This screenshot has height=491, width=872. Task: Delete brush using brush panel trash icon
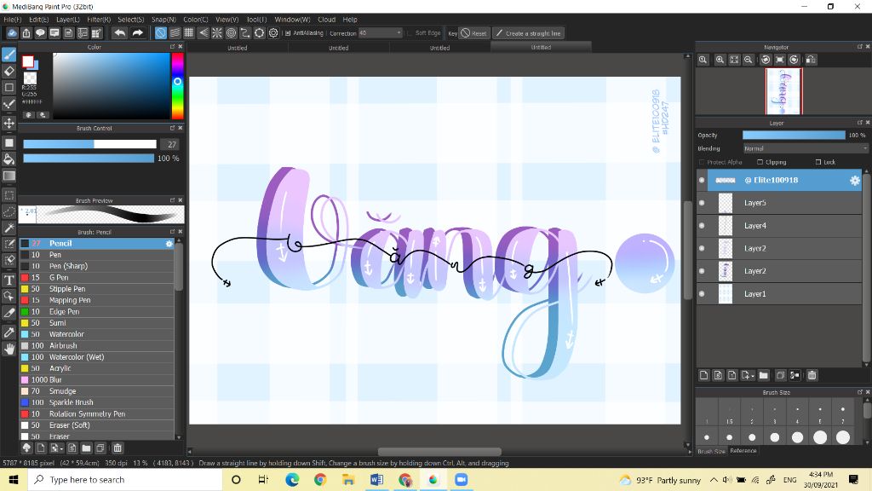[118, 448]
